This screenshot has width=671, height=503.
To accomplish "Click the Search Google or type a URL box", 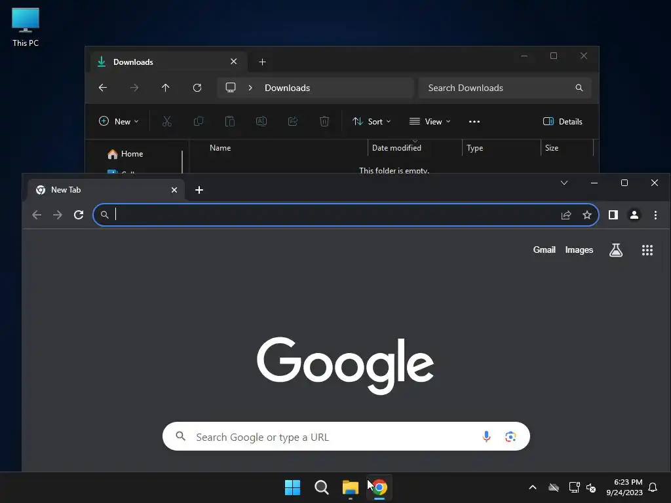I will (x=346, y=436).
